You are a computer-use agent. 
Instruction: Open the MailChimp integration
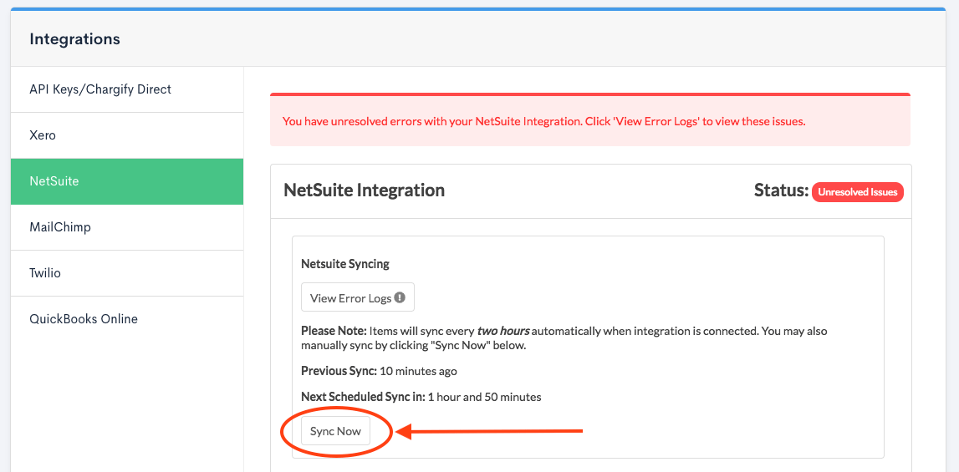127,227
